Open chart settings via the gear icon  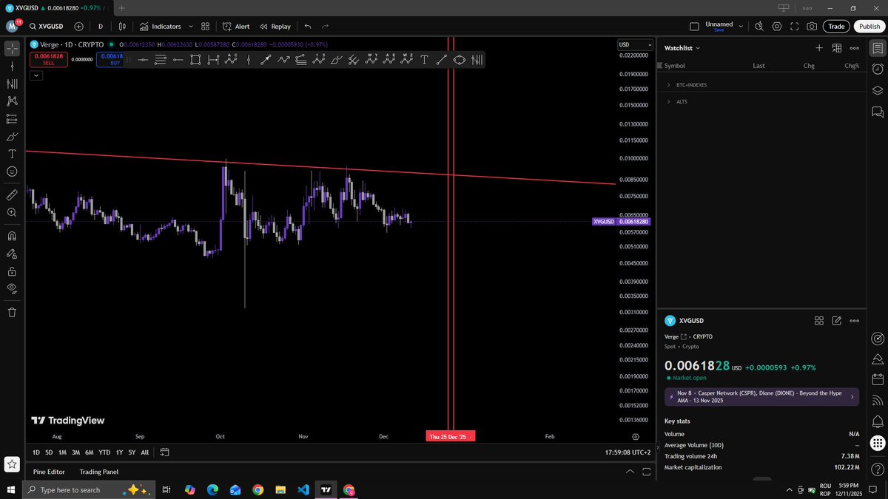776,26
